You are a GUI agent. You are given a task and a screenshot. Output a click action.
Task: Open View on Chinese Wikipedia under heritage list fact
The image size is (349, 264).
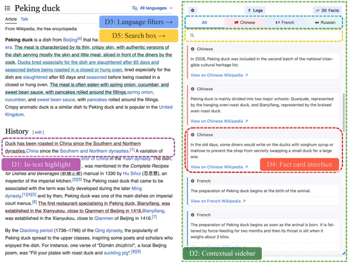pos(219,75)
